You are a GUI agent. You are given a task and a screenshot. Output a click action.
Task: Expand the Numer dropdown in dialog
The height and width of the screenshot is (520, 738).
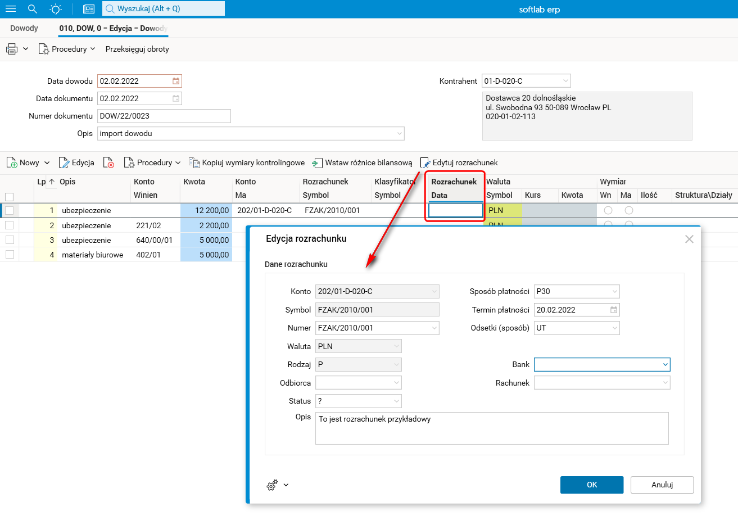(x=434, y=328)
